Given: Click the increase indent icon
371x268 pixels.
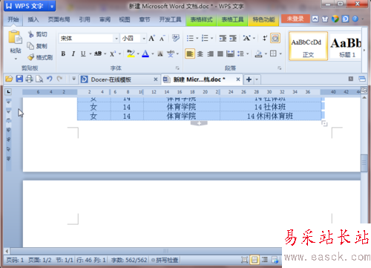Looking at the screenshot, I should (x=233, y=38).
